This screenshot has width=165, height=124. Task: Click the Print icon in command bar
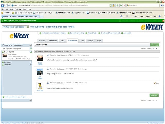[136, 16]
